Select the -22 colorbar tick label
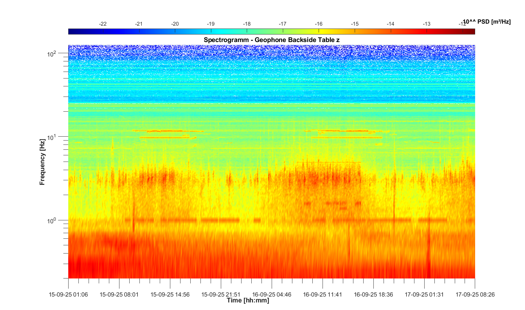This screenshot has width=525, height=310. [103, 24]
